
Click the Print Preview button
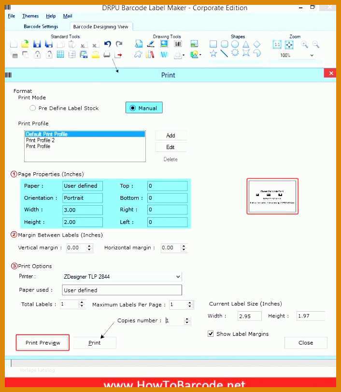(43, 343)
